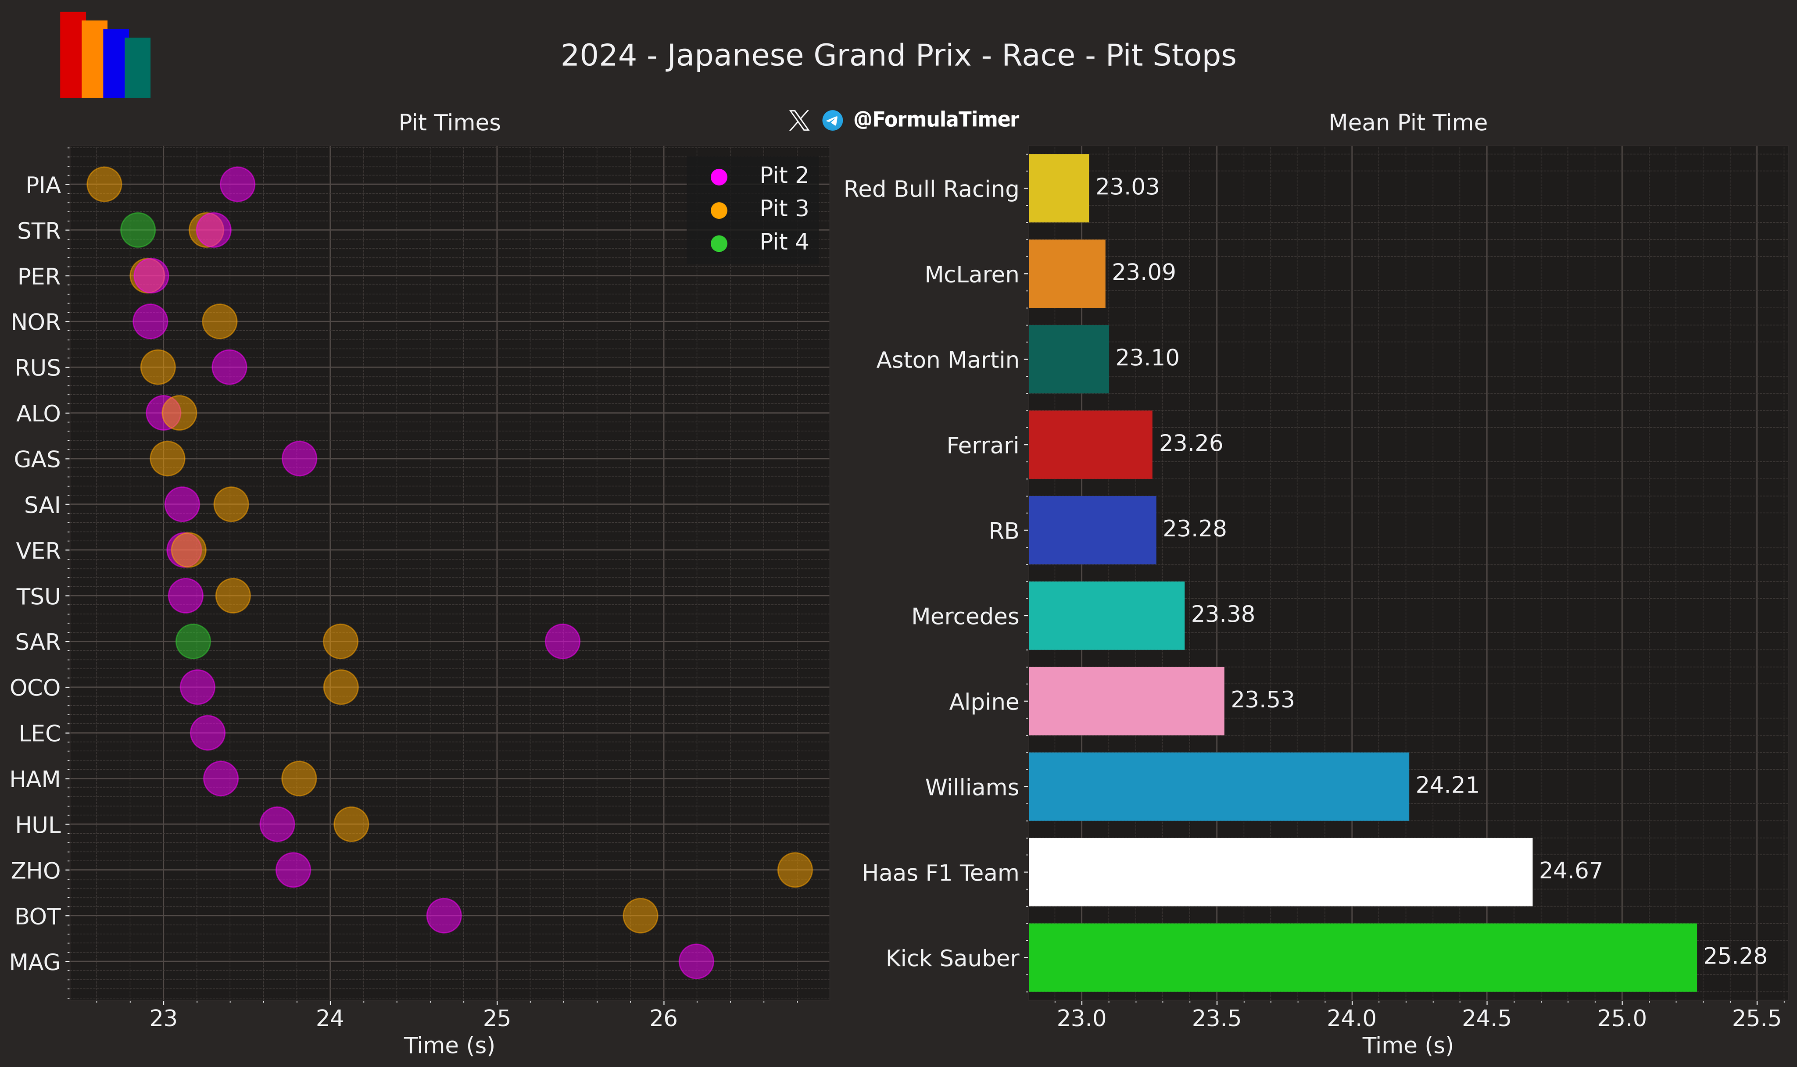Click SAR's magenta Pit 2 dot
The image size is (1797, 1067).
tap(562, 641)
